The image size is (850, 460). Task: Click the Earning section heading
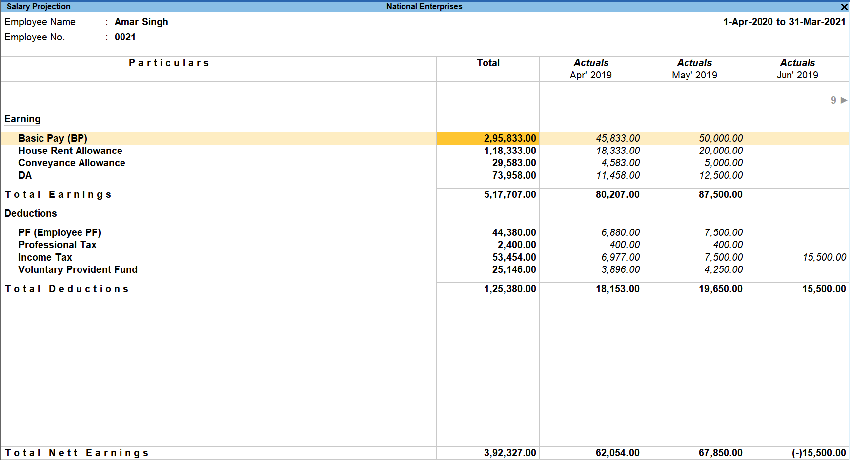(23, 119)
